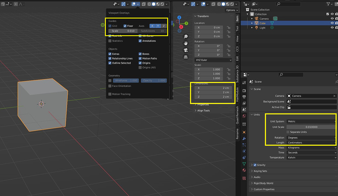Toggle camera view with the camera gizmo
The height and width of the screenshot is (196, 338).
coord(185,50)
